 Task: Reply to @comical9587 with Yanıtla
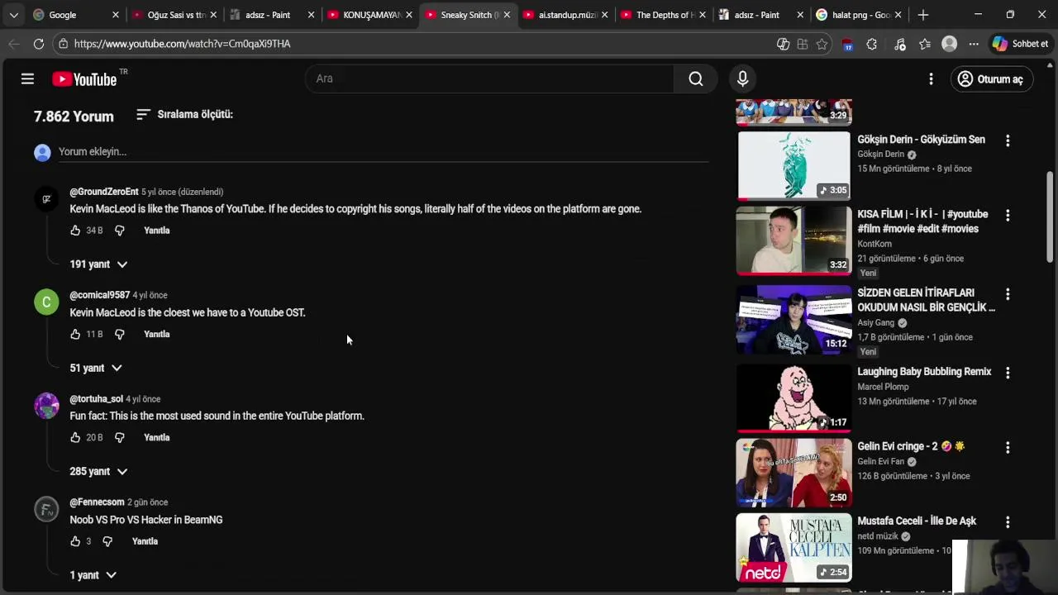(x=157, y=334)
